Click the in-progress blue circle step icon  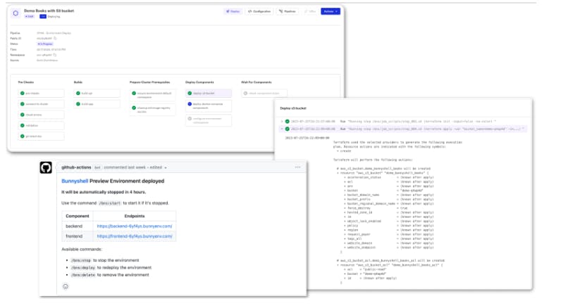(190, 104)
